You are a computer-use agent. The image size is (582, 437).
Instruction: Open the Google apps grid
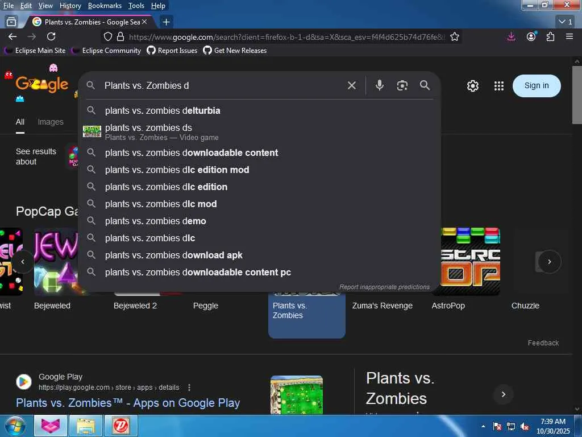pos(499,86)
